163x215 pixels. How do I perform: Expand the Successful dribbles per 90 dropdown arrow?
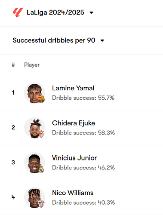102,40
